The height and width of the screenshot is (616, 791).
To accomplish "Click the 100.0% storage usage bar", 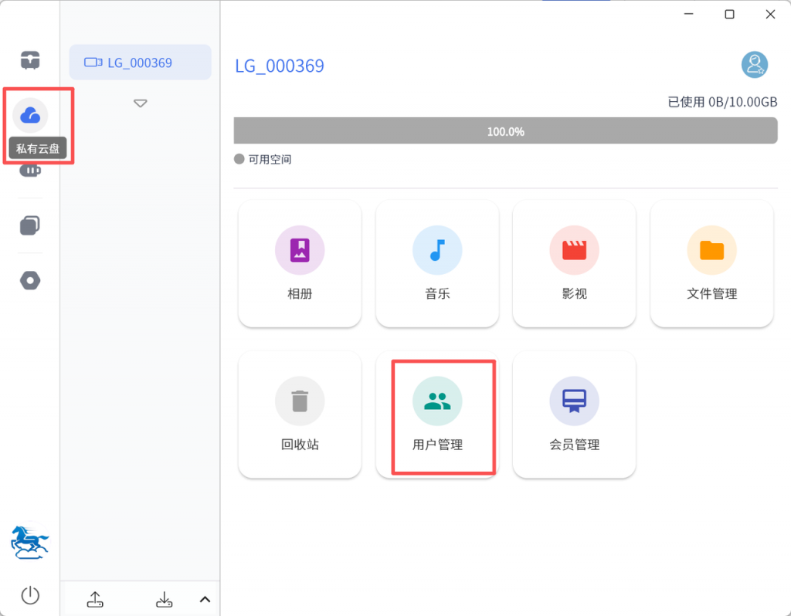I will [505, 131].
